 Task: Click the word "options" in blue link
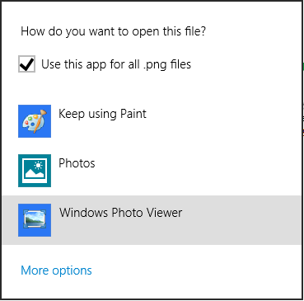click(72, 270)
